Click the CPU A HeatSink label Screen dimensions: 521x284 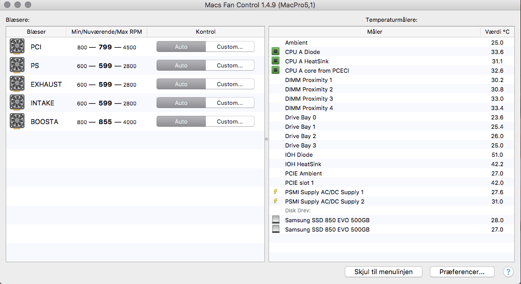(x=307, y=61)
